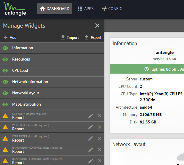Image resolution: width=184 pixels, height=165 pixels.
Task: Edit the first Web Filter report
Action: pos(91,127)
